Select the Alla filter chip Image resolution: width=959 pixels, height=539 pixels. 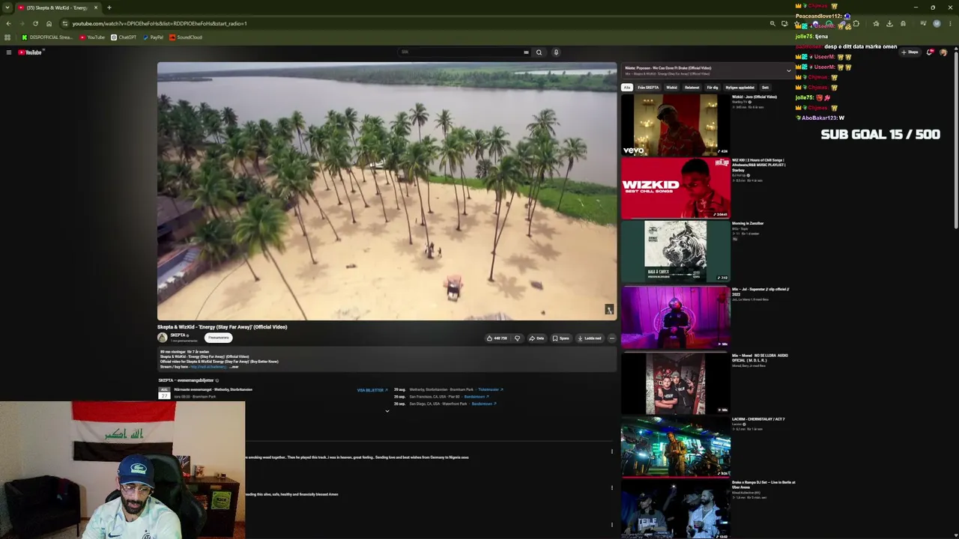[x=627, y=88]
